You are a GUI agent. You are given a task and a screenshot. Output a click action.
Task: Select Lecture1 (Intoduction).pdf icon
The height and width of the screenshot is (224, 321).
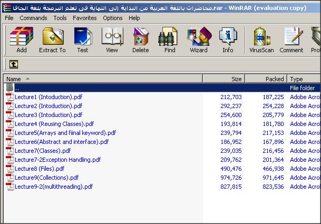point(10,97)
